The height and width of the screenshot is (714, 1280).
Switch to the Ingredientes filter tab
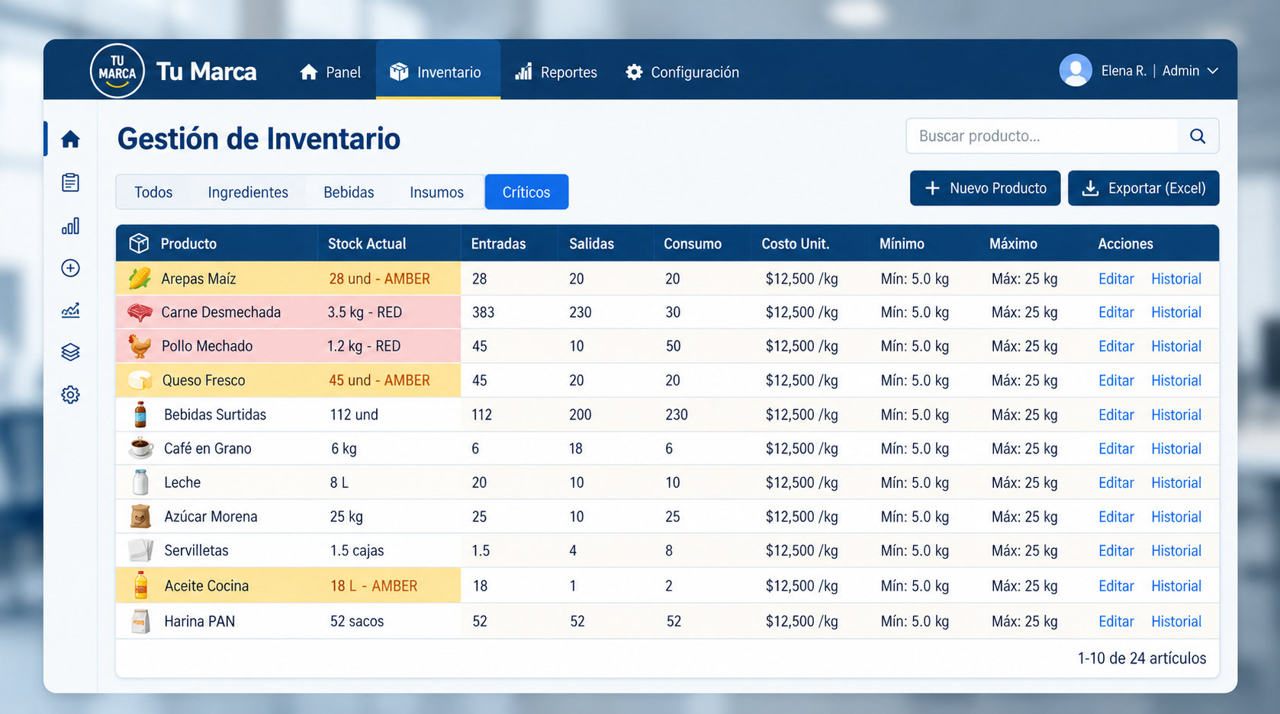click(248, 192)
